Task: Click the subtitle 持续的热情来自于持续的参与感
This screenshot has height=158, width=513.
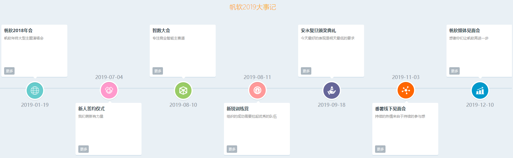Action: pyautogui.click(x=400, y=116)
